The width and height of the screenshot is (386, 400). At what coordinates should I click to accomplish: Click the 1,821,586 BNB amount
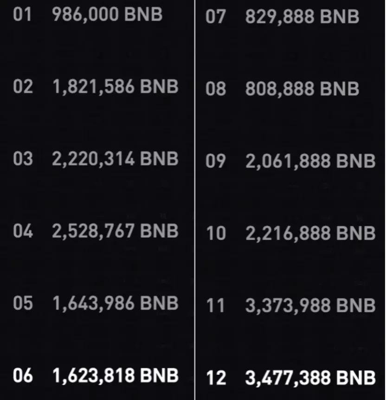pos(115,87)
